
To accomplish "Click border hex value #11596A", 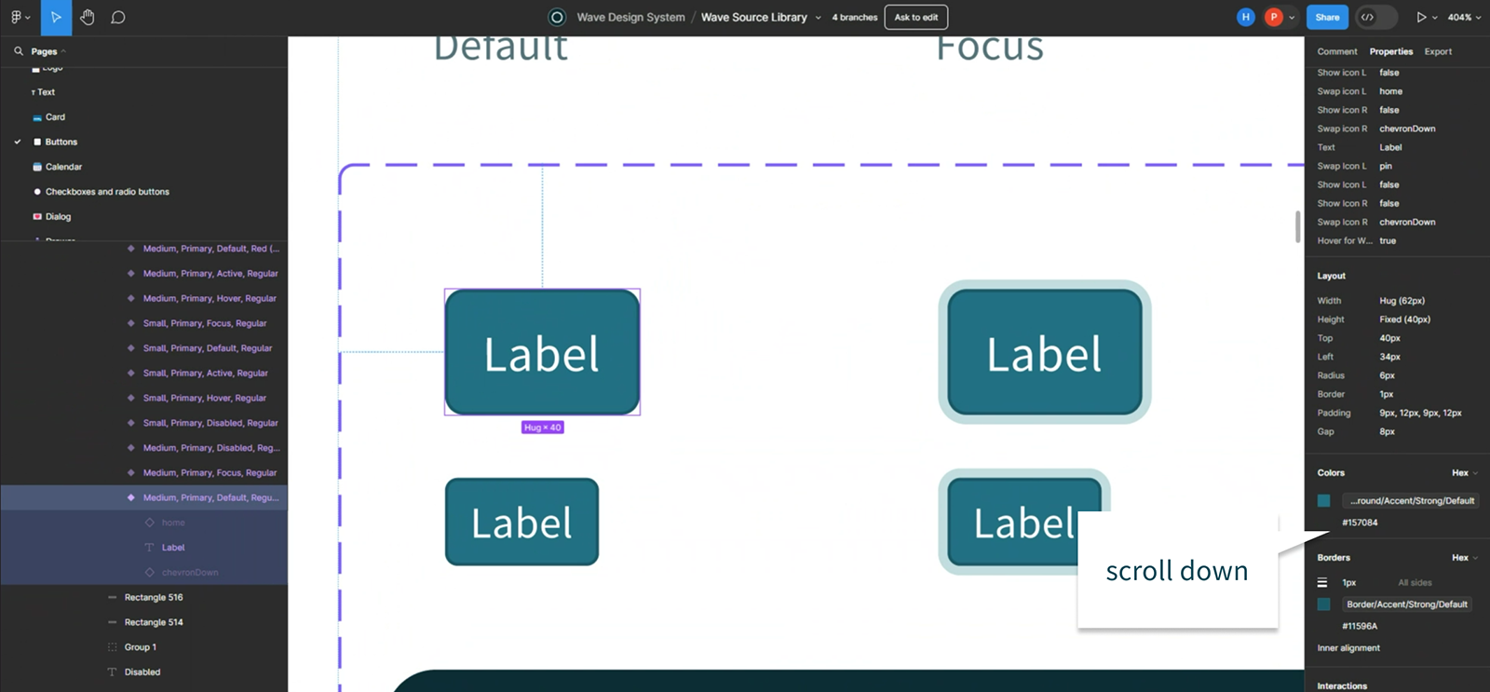I will tap(1360, 626).
